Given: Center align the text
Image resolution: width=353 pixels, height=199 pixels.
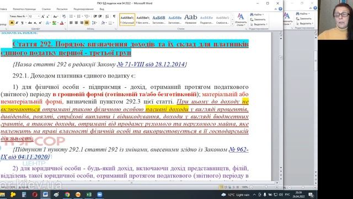Looking at the screenshot, I should click(76, 23).
